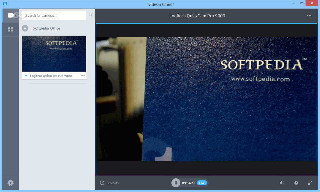Viewport: 320px width, 192px height.
Task: Click the 09:34:38 timestamp
Action: [189, 183]
